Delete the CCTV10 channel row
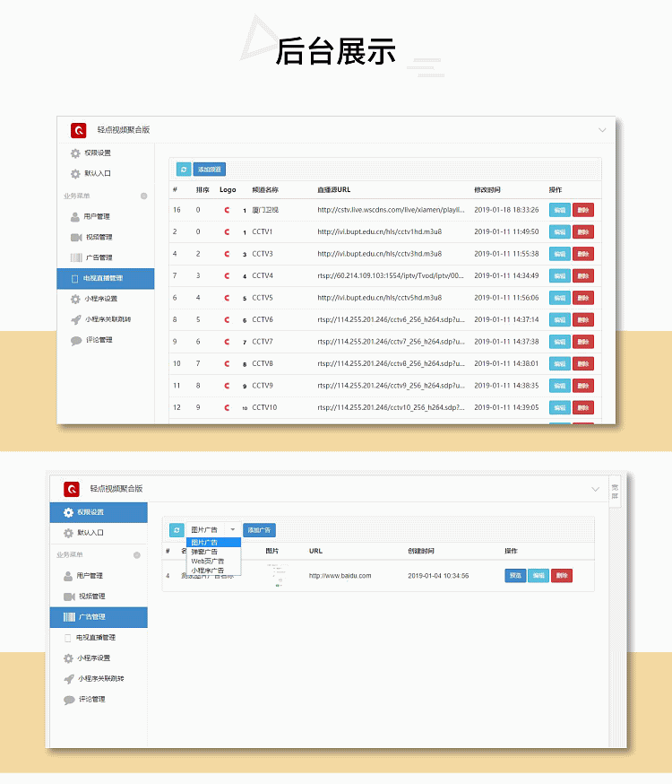This screenshot has height=784, width=672. [583, 408]
